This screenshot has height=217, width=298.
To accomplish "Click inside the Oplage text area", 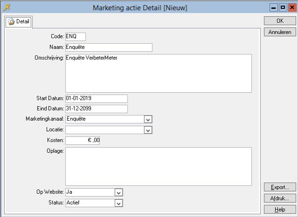I will click(x=158, y=166).
